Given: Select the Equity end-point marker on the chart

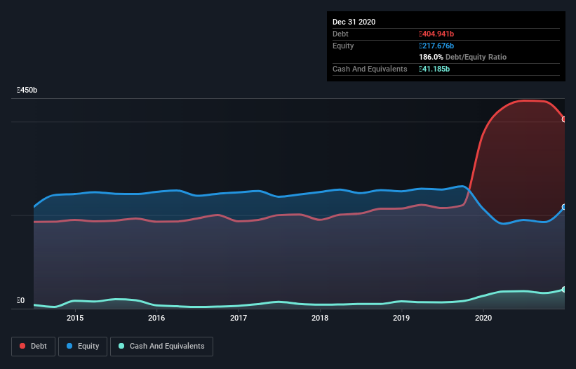Looking at the screenshot, I should pyautogui.click(x=564, y=207).
